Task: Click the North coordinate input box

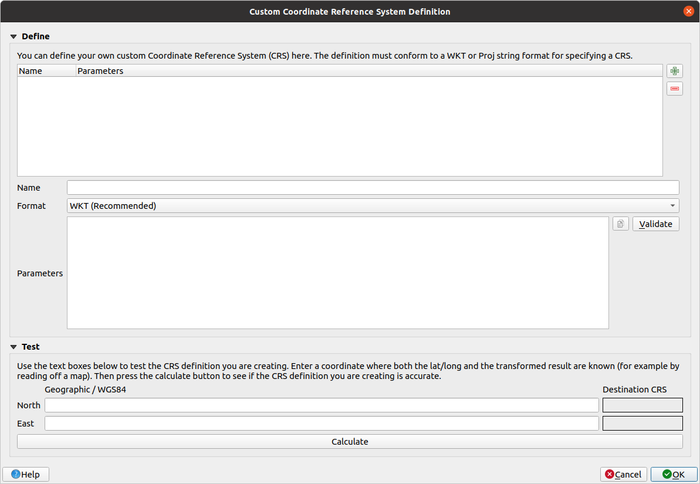Action: pos(322,405)
